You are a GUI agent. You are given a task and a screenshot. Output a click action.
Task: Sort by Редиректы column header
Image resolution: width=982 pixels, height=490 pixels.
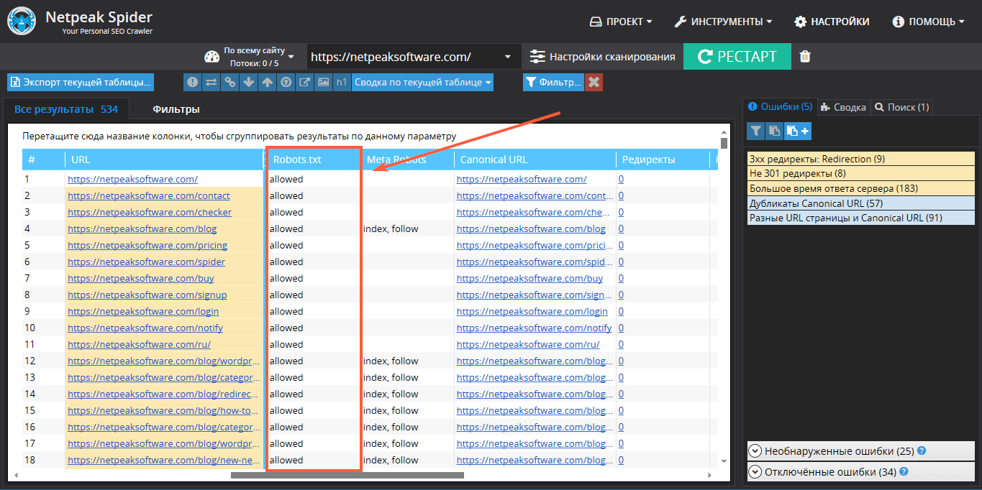click(662, 160)
